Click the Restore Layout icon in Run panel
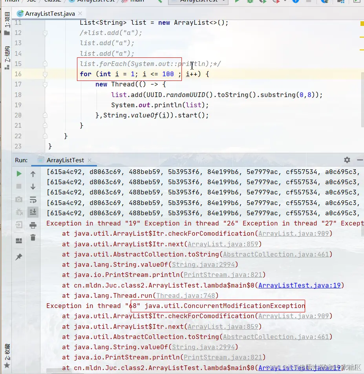Viewport: 364px width, 374px height. (x=19, y=241)
